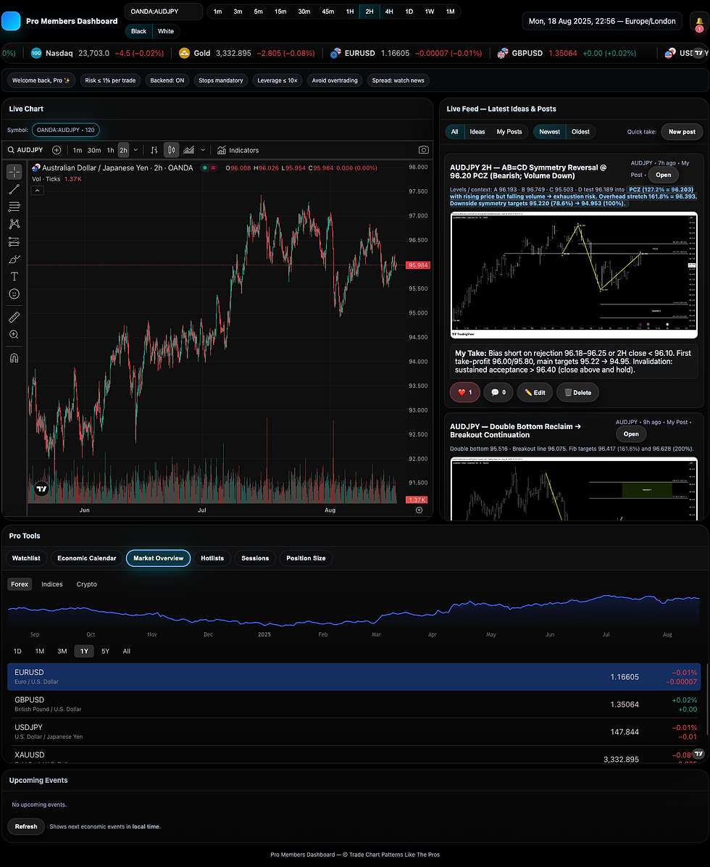The height and width of the screenshot is (867, 710).
Task: Take a chart snapshot with the camera icon
Action: pyautogui.click(x=424, y=150)
